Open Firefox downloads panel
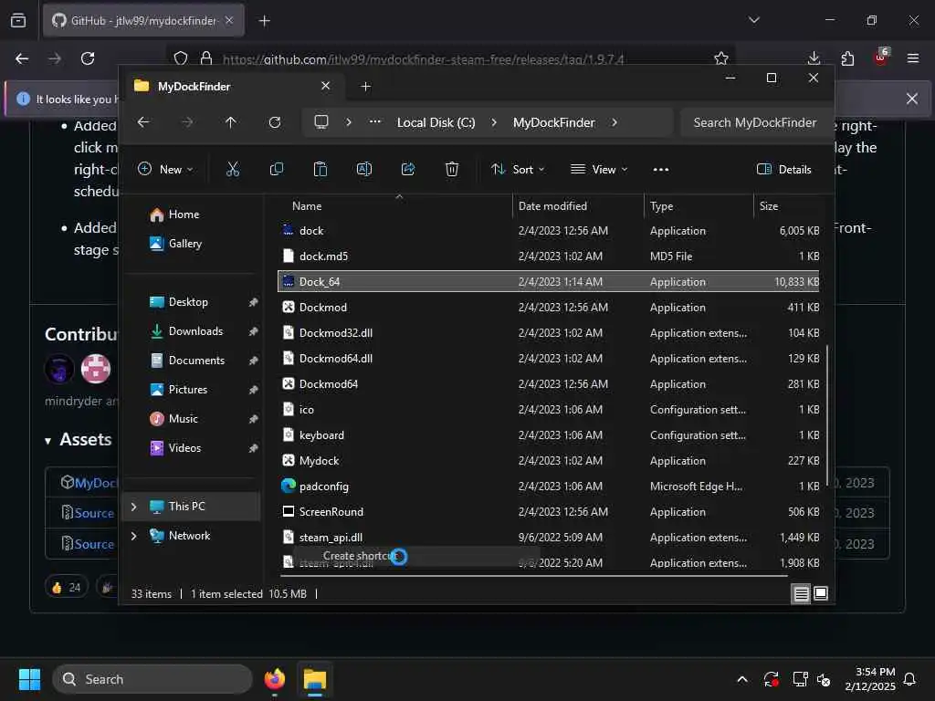Viewport: 935px width, 701px height. (x=814, y=58)
